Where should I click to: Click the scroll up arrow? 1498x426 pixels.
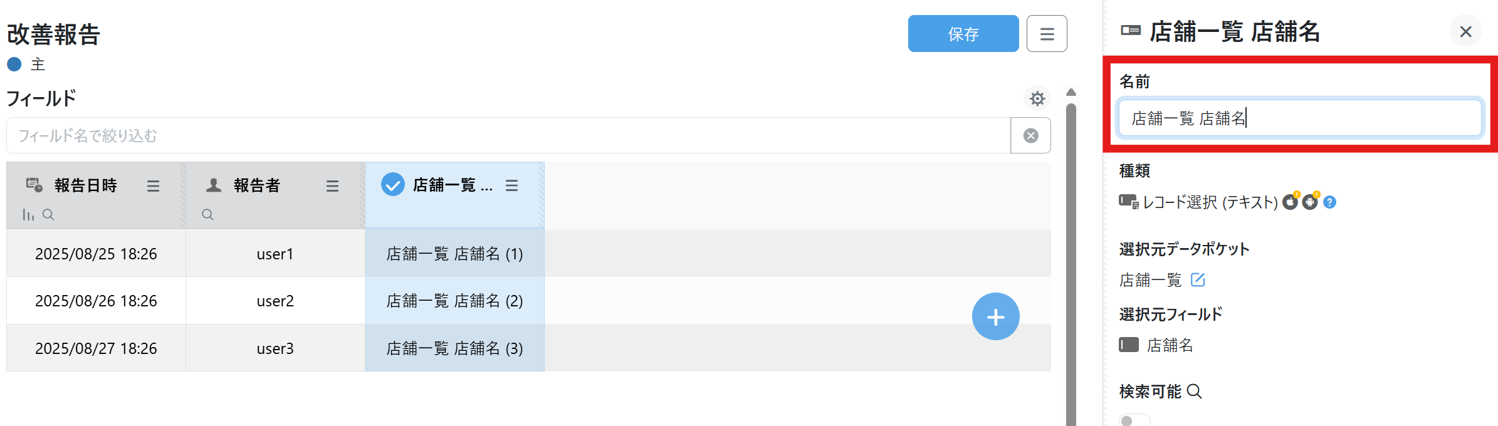1071,92
